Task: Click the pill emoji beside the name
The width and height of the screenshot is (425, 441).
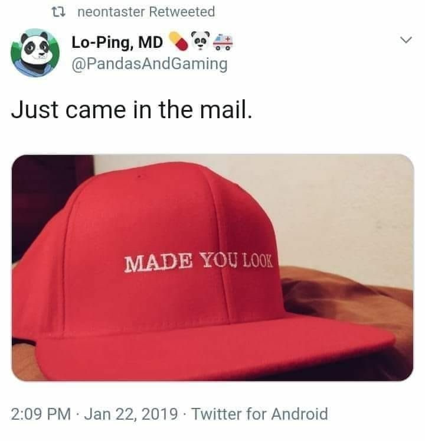Action: click(178, 41)
